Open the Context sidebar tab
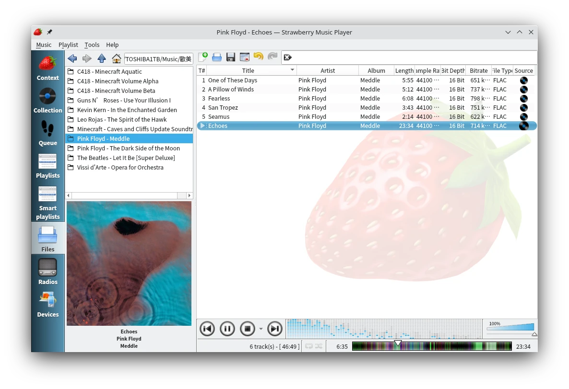Image resolution: width=569 pixels, height=389 pixels. 47,68
